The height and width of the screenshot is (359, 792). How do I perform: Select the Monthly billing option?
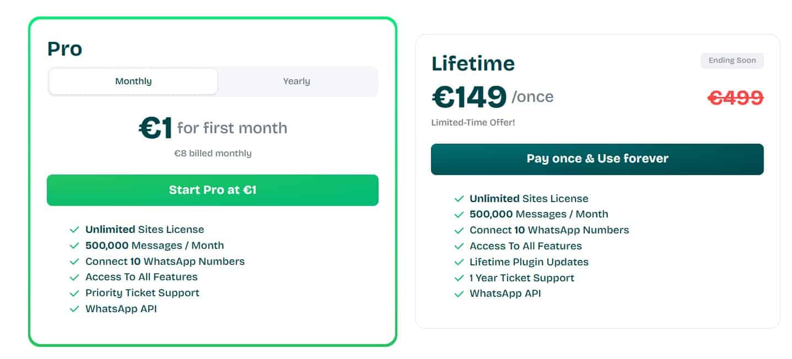[x=133, y=81]
